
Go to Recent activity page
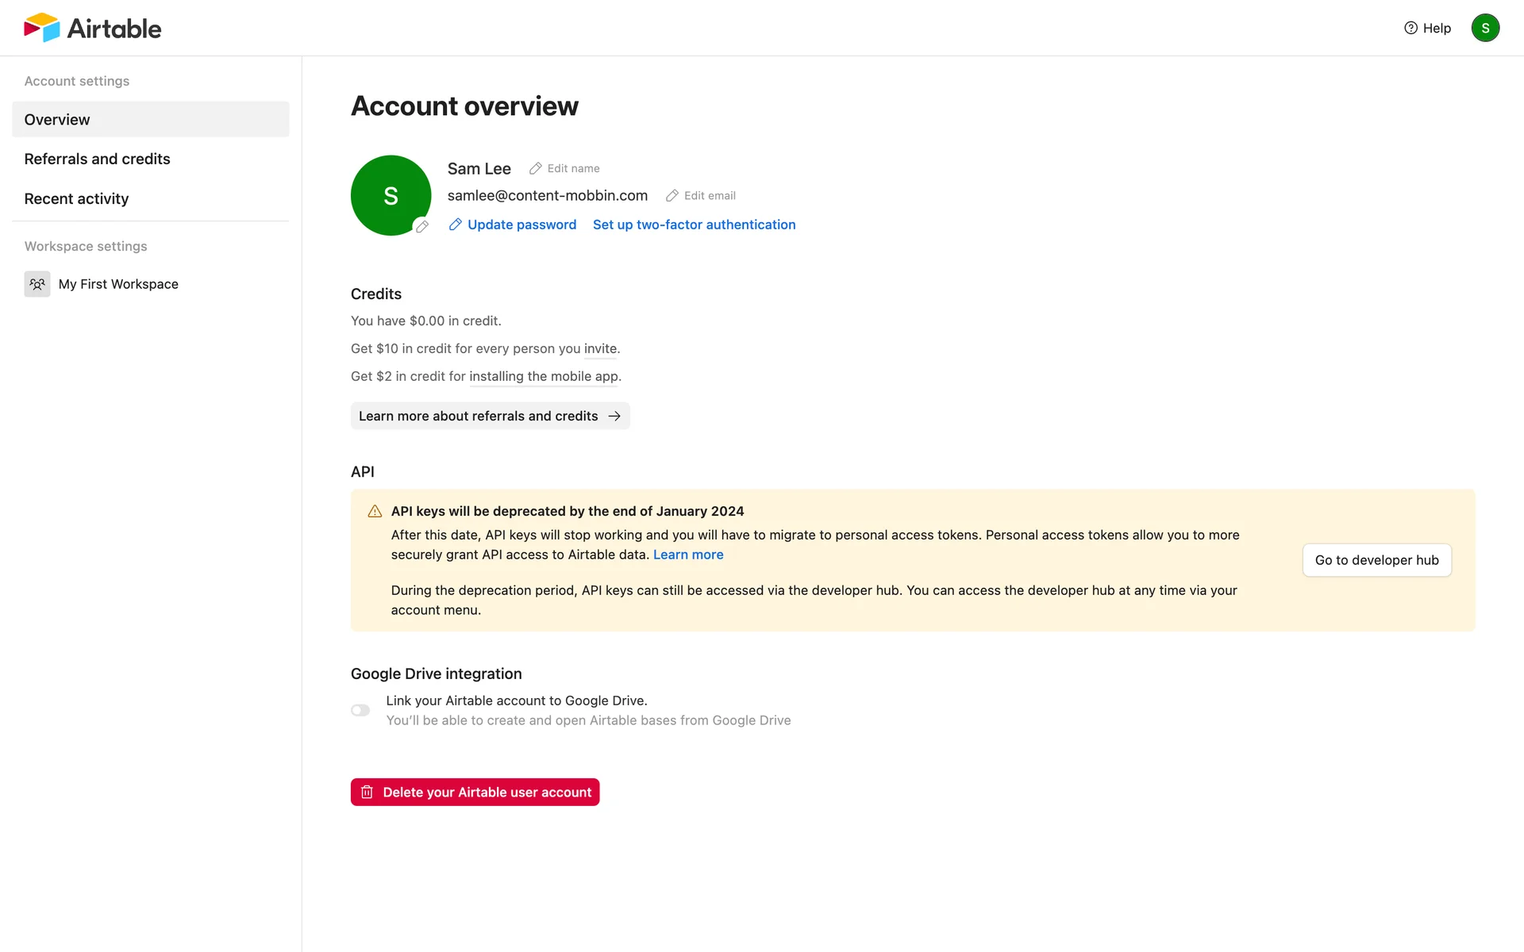[x=76, y=198]
